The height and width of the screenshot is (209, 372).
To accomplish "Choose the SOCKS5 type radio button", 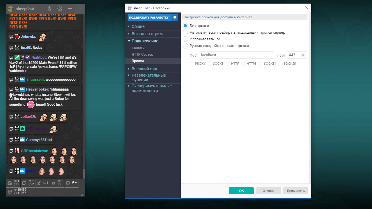I will [280, 64].
